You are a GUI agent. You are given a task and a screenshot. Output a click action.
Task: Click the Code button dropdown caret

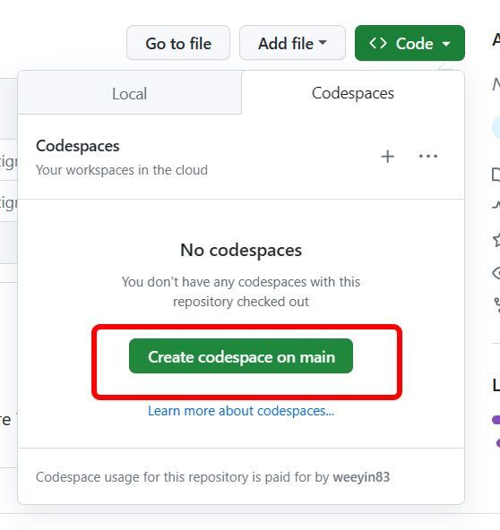click(446, 44)
